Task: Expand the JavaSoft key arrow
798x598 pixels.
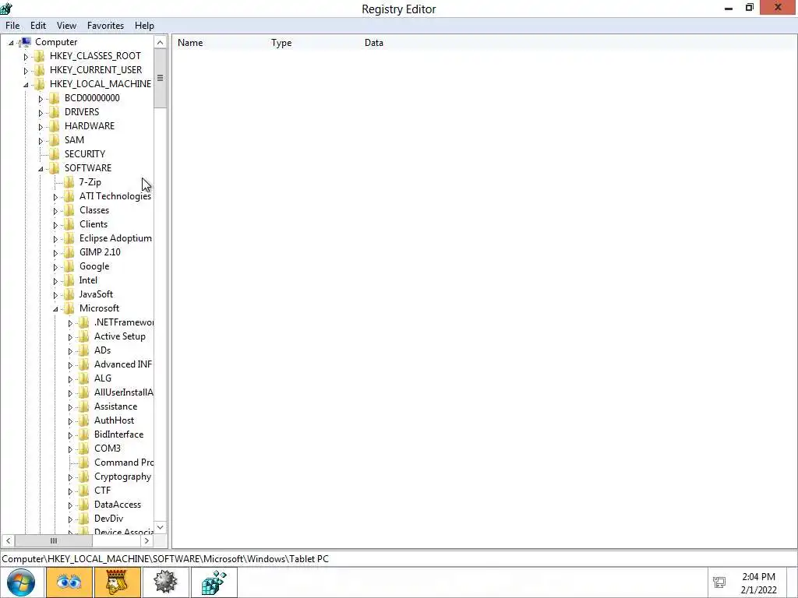Action: coord(55,295)
